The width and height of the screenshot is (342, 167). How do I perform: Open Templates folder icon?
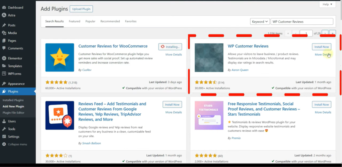(x=4, y=66)
